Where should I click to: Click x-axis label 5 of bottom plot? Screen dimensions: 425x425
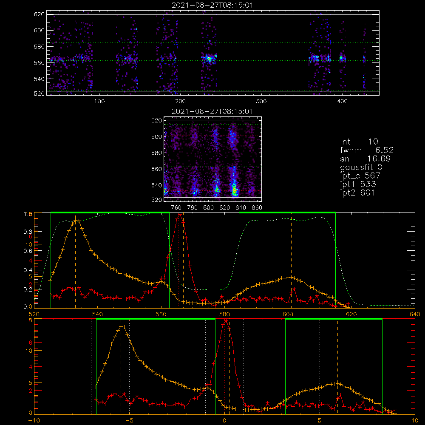pyautogui.click(x=320, y=421)
